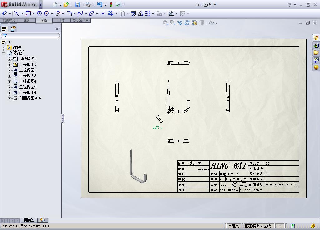Open the 草图 tab
The image size is (320, 230).
[44, 20]
